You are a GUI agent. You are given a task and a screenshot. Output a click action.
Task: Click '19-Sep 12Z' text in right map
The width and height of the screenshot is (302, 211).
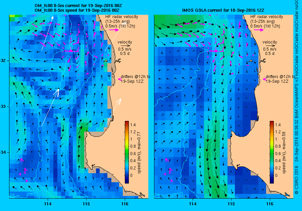(x=277, y=81)
